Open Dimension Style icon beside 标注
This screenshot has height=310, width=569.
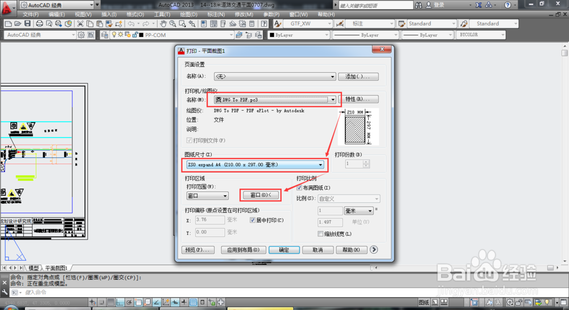pyautogui.click(x=340, y=23)
